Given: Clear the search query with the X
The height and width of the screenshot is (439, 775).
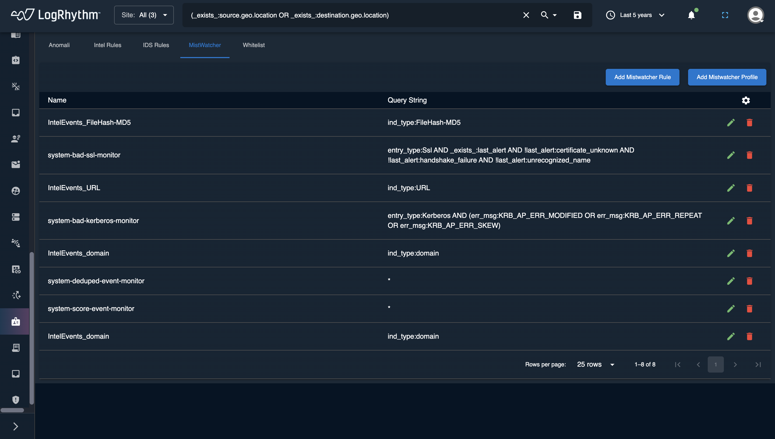Looking at the screenshot, I should pos(526,15).
